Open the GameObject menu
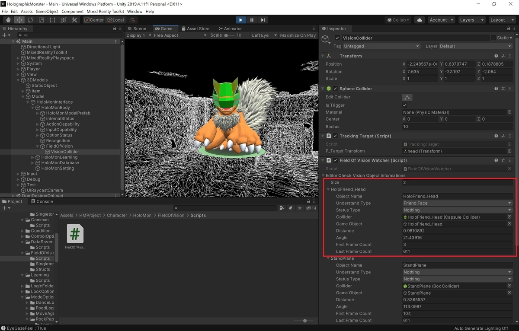Viewport: 519px width, 331px height. click(47, 11)
